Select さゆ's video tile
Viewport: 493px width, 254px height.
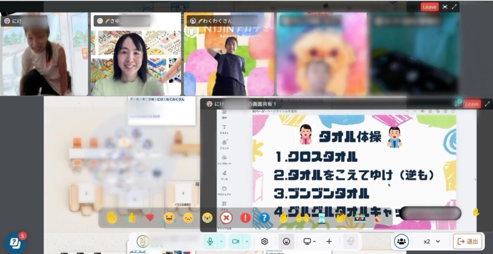(136, 54)
